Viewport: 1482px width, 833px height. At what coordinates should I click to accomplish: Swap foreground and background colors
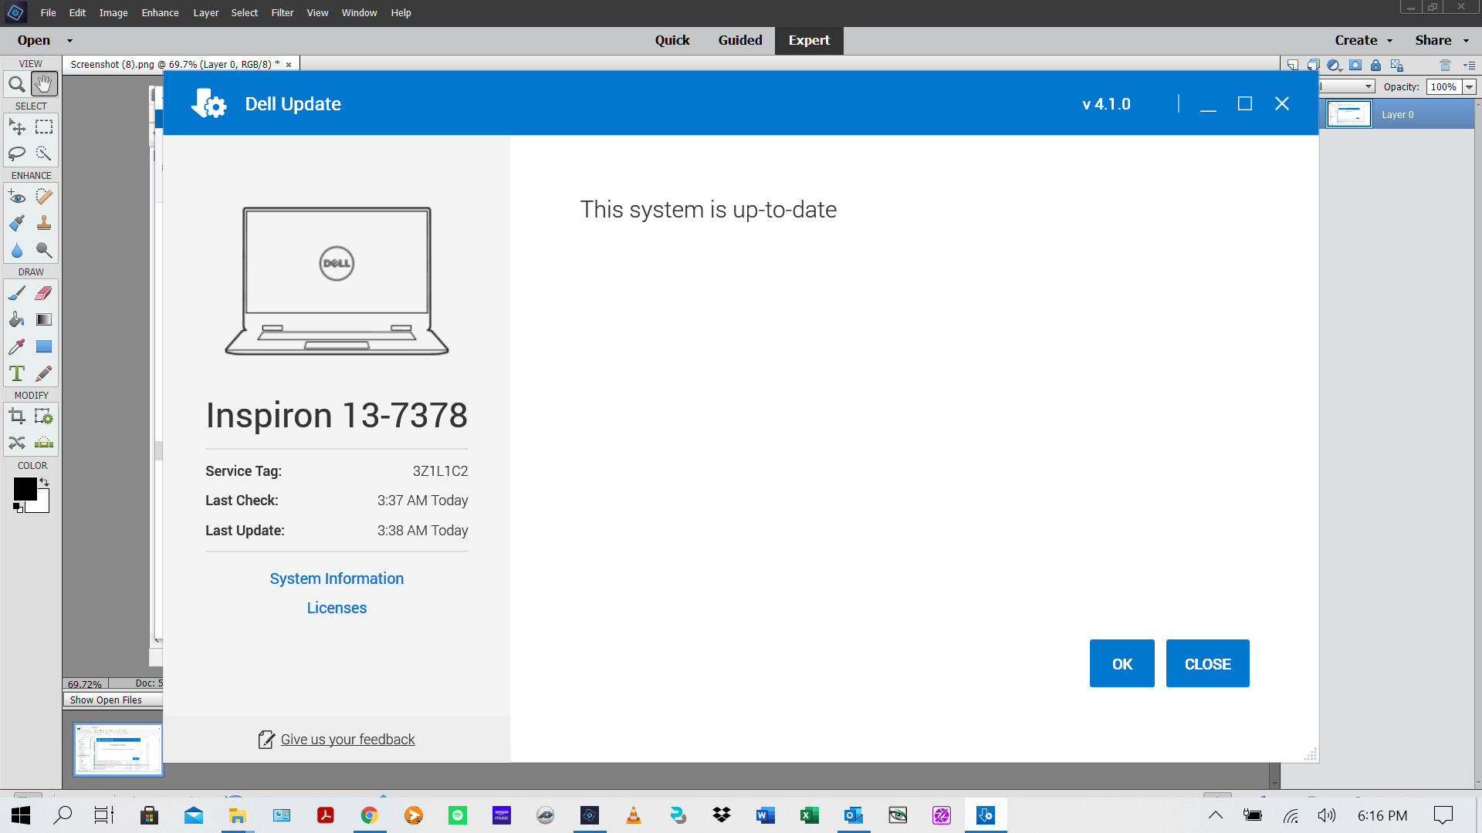tap(44, 482)
